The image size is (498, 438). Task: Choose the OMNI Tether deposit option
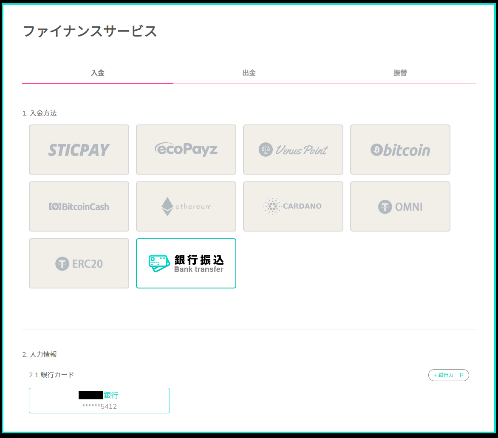click(400, 206)
